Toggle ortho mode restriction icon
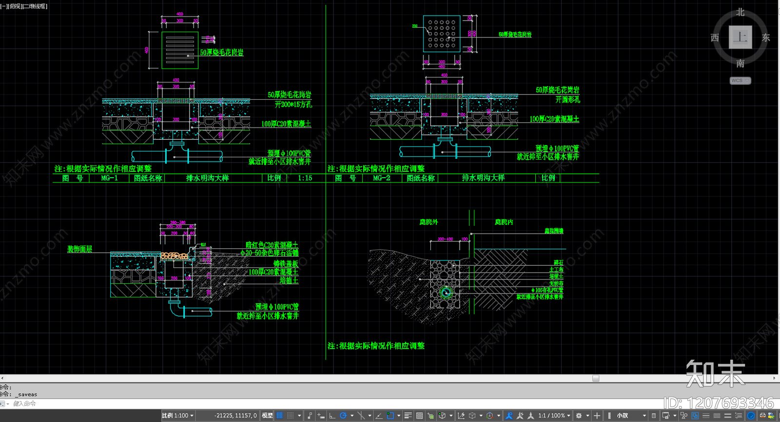The image size is (780, 422). click(332, 416)
